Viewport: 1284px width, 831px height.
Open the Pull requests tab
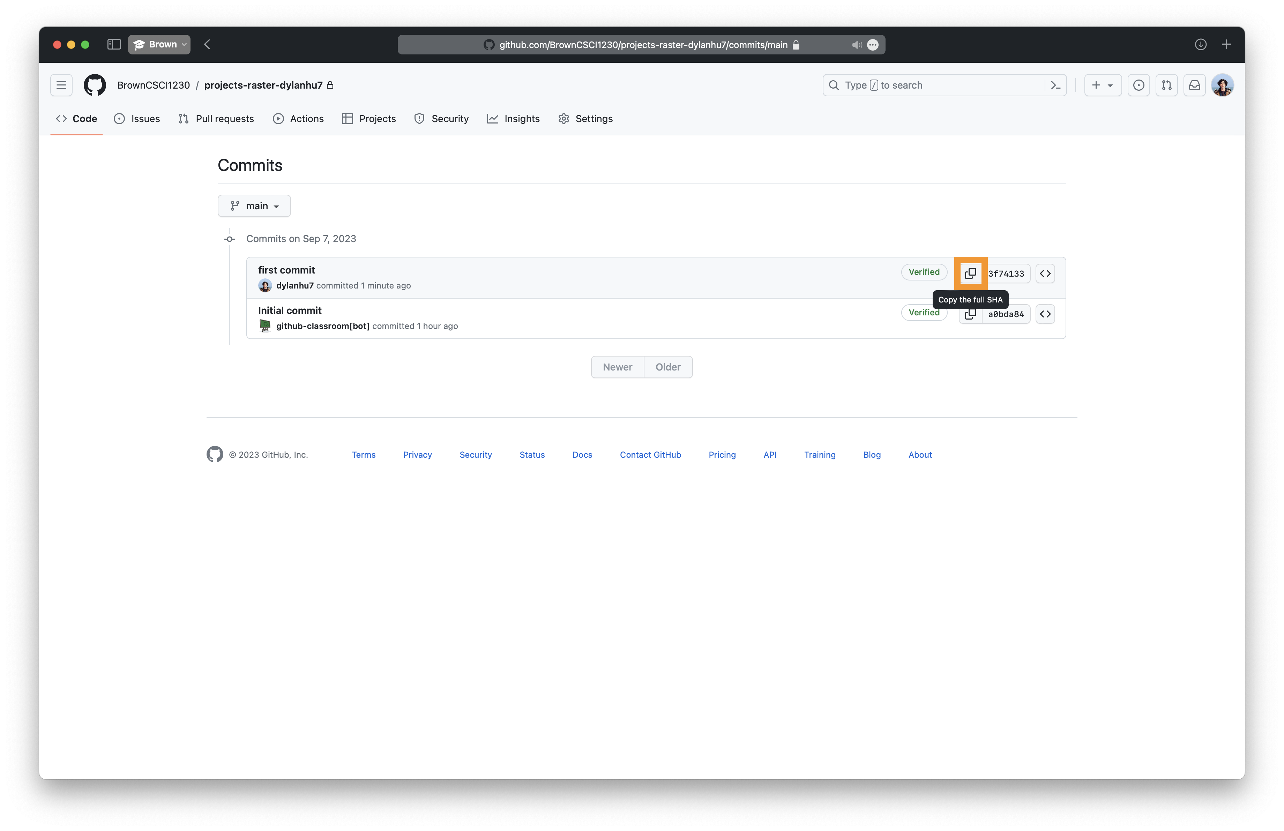tap(216, 119)
